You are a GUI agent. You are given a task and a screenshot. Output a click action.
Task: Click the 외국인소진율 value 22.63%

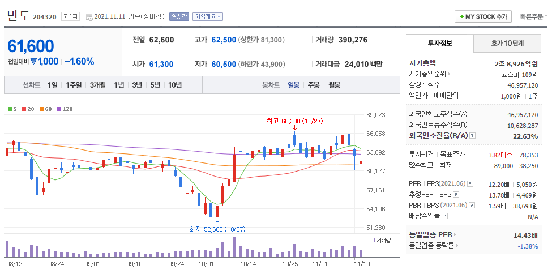(x=525, y=136)
